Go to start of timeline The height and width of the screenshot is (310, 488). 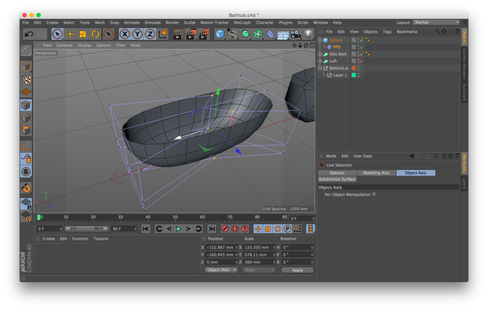(146, 229)
